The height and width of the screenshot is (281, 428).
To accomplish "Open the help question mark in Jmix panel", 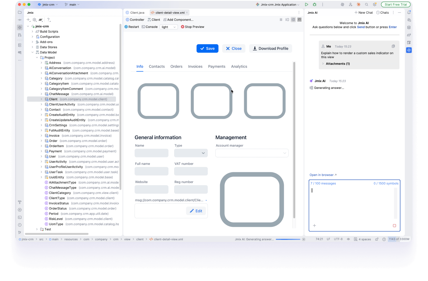I will pos(48,20).
